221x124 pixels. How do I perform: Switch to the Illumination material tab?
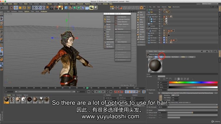[175, 57]
